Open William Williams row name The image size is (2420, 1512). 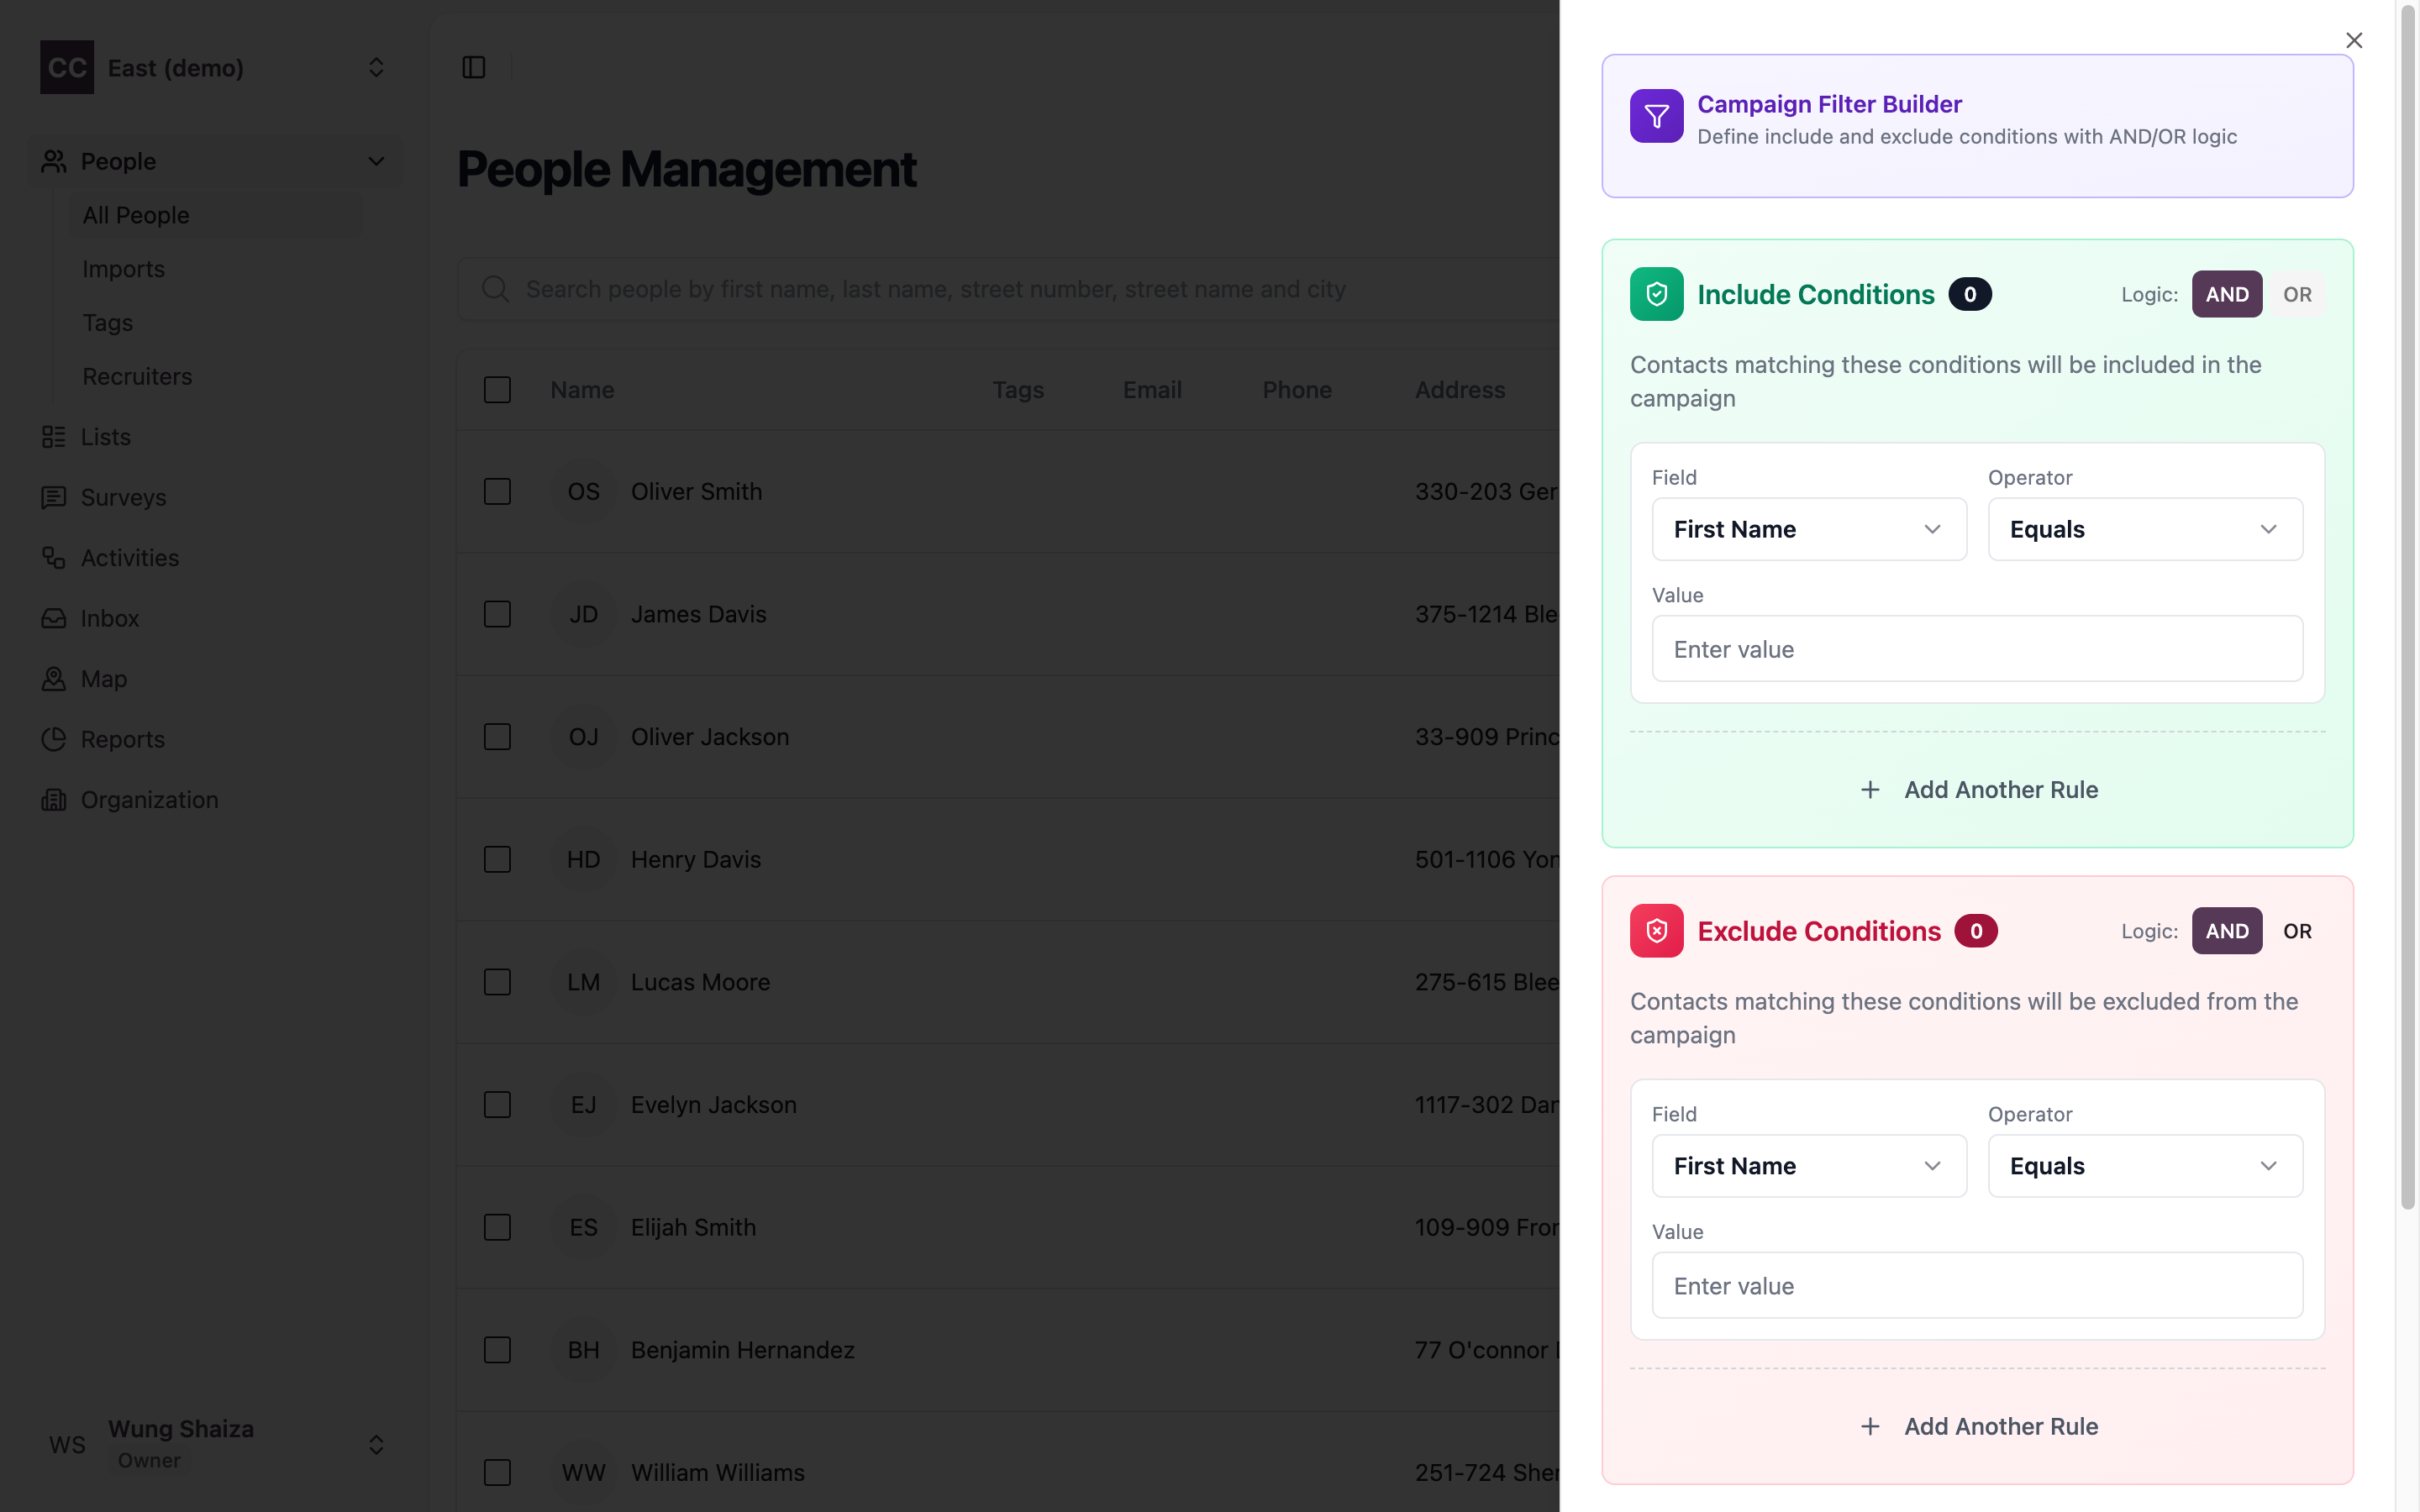[x=717, y=1473]
